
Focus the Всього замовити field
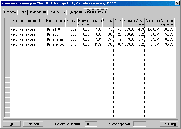[91, 124]
